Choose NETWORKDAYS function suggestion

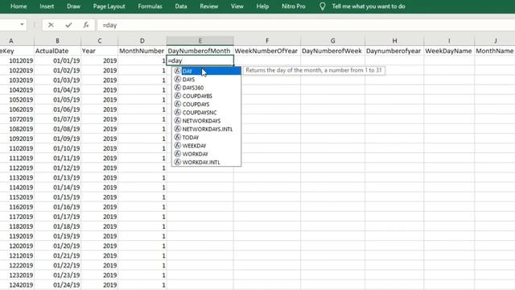click(207, 121)
